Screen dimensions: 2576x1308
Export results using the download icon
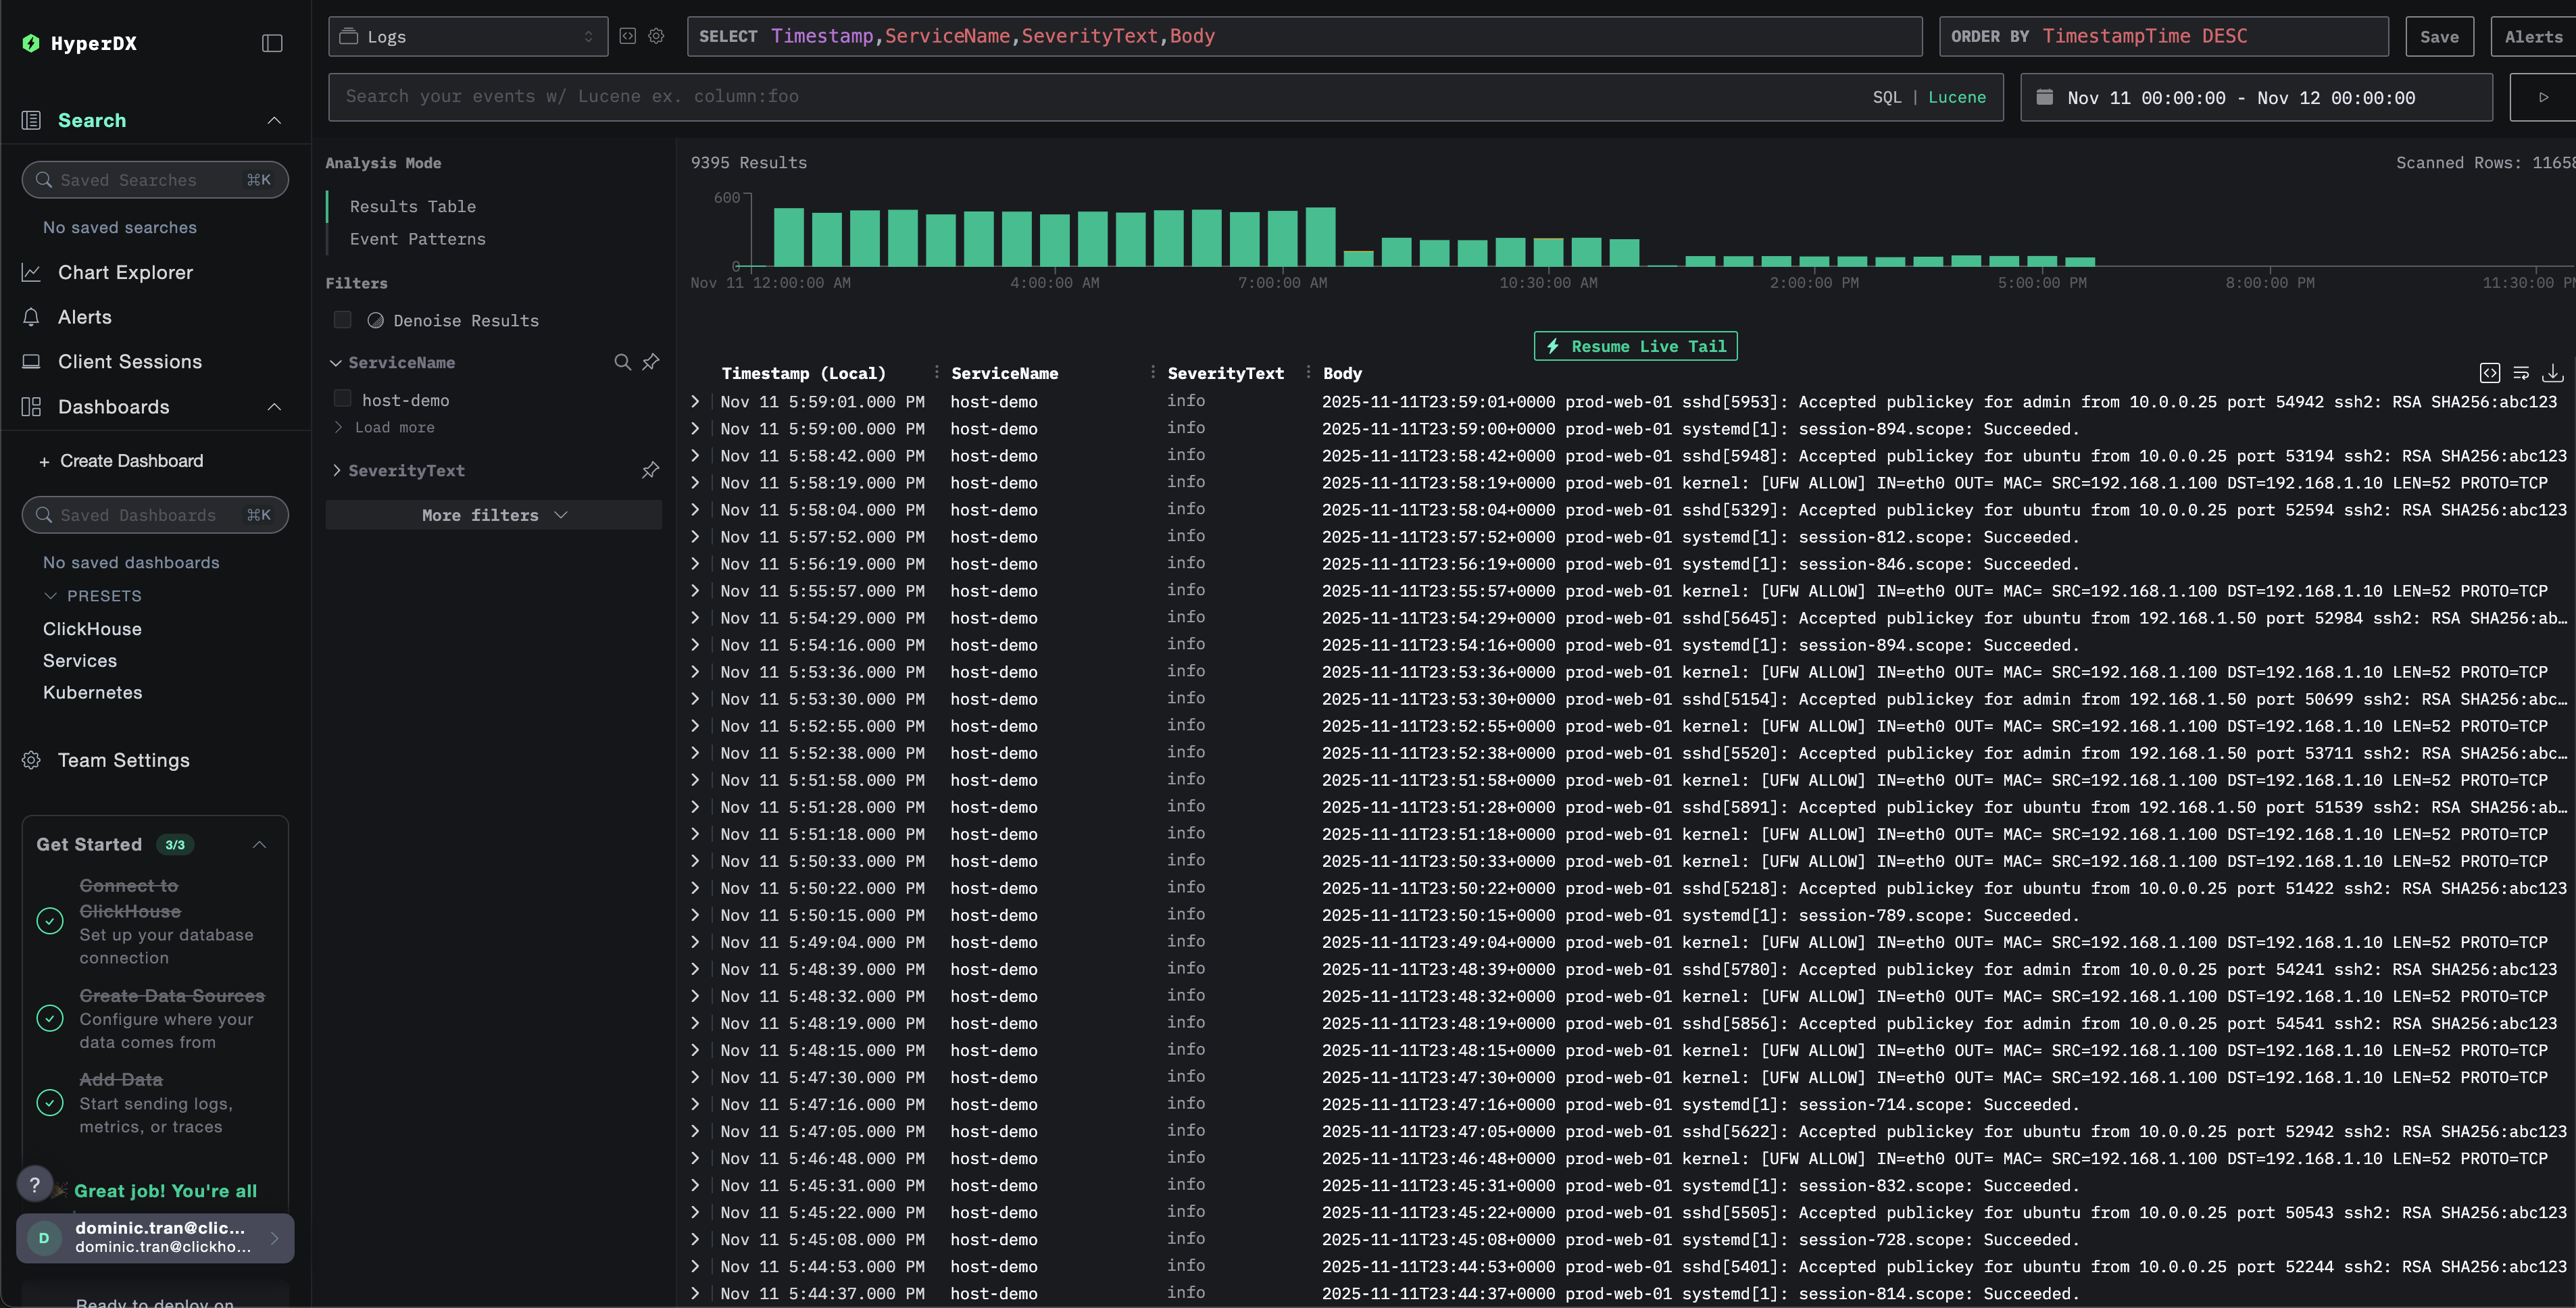(2553, 372)
